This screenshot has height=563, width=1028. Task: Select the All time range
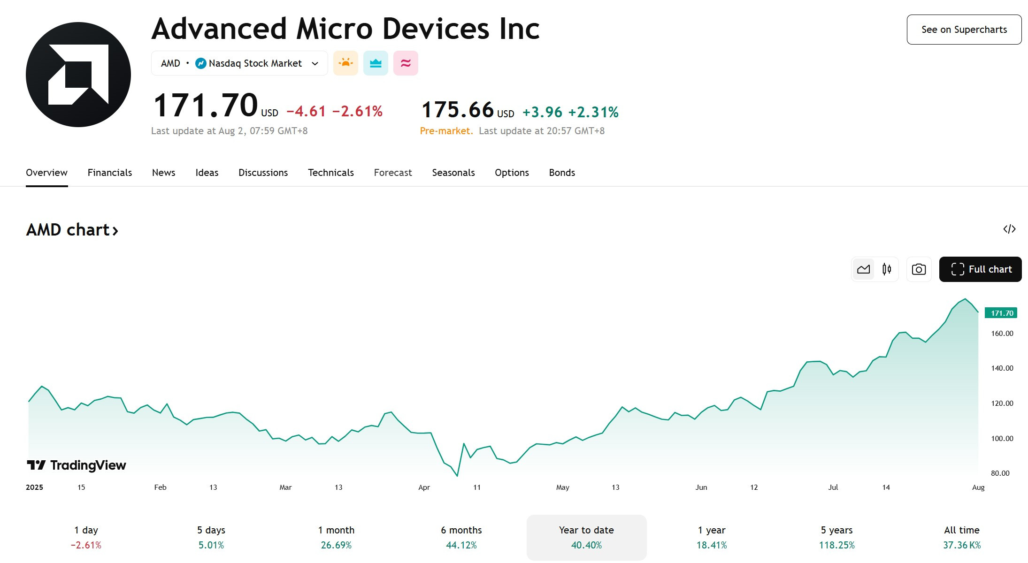point(961,537)
